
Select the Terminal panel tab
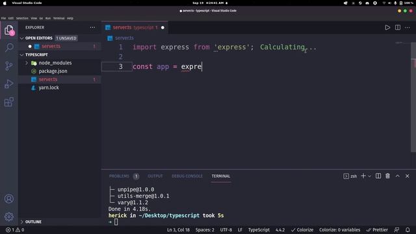click(x=221, y=176)
